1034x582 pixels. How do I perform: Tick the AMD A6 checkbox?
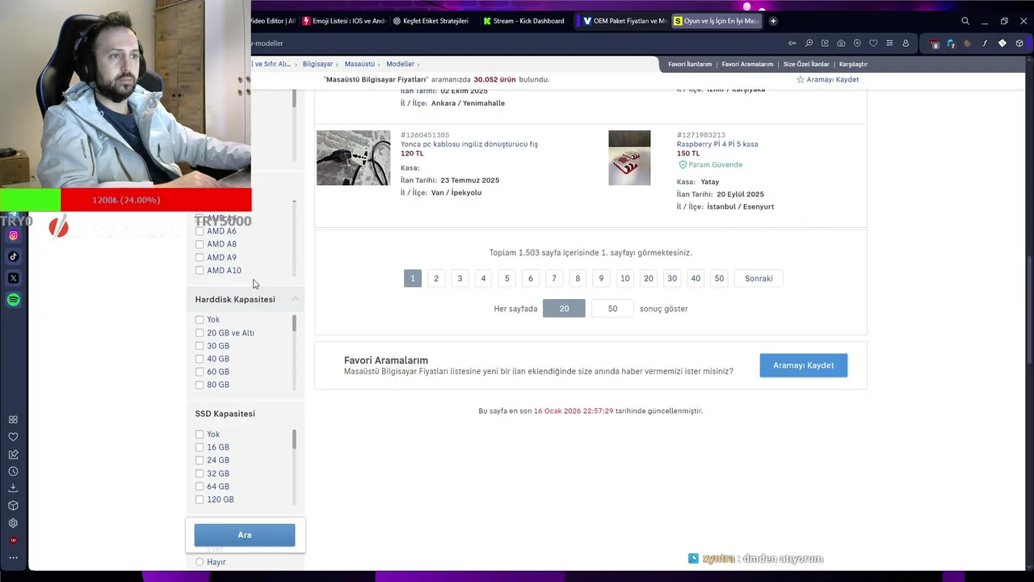click(x=200, y=231)
